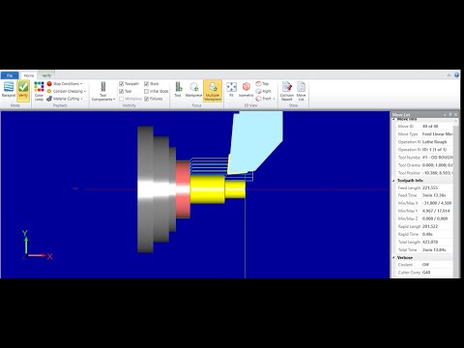
Task: Close the Move List panel
Action: pos(455,115)
